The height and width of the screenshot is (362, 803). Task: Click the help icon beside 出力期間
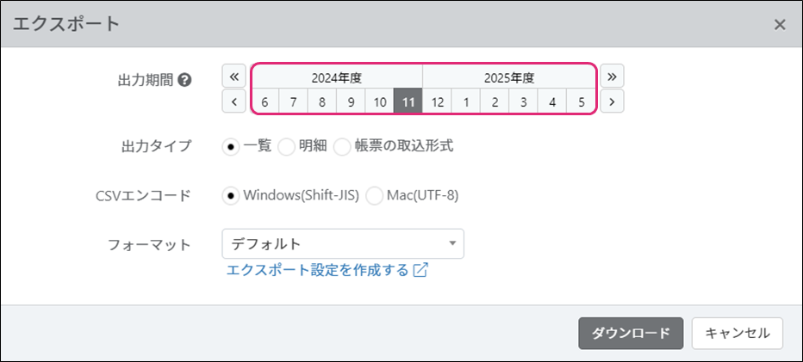point(184,79)
